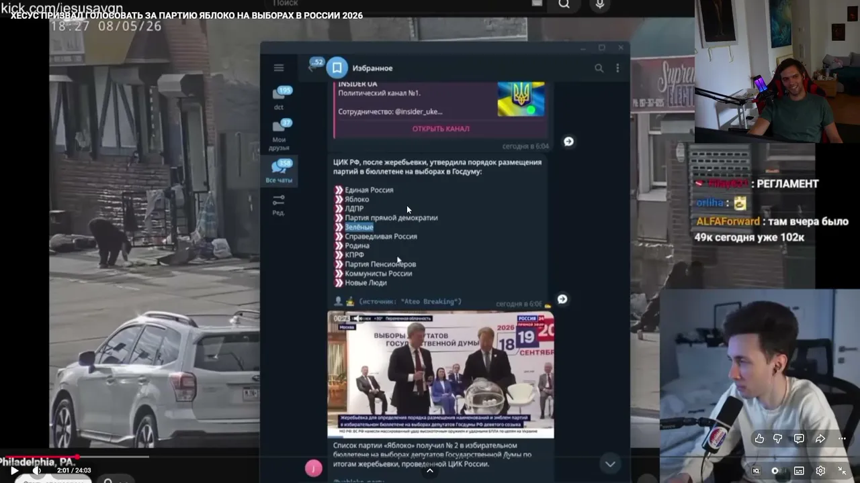This screenshot has width=860, height=483.
Task: Maximize the Telegram window
Action: (x=602, y=48)
